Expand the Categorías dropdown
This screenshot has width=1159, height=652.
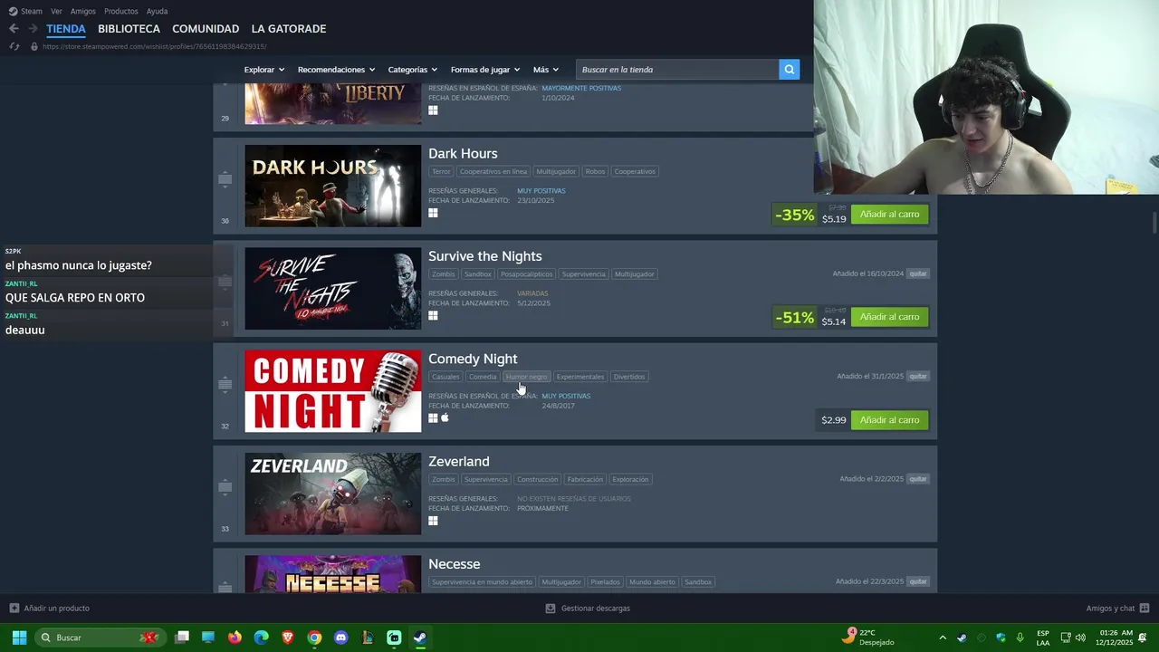(x=412, y=70)
